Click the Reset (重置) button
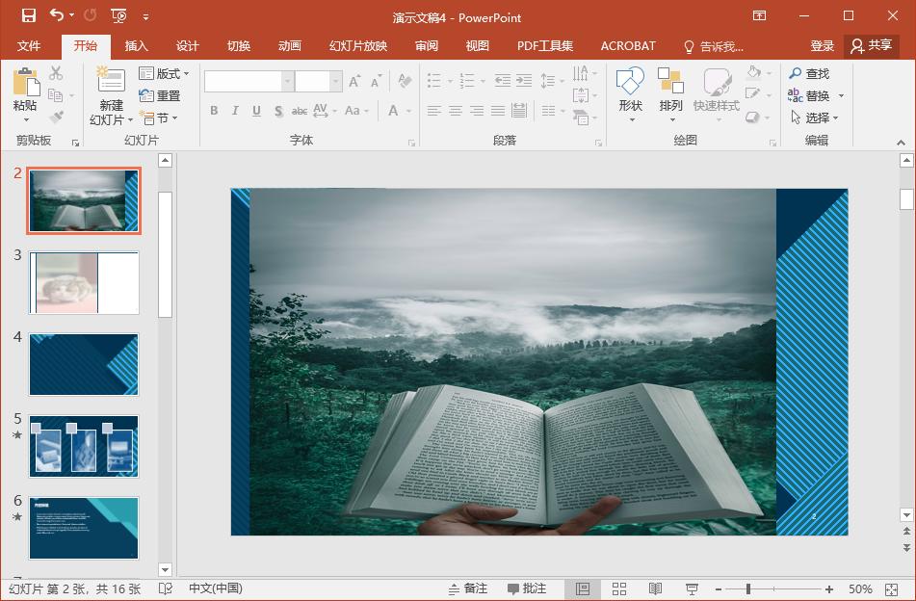 point(160,96)
